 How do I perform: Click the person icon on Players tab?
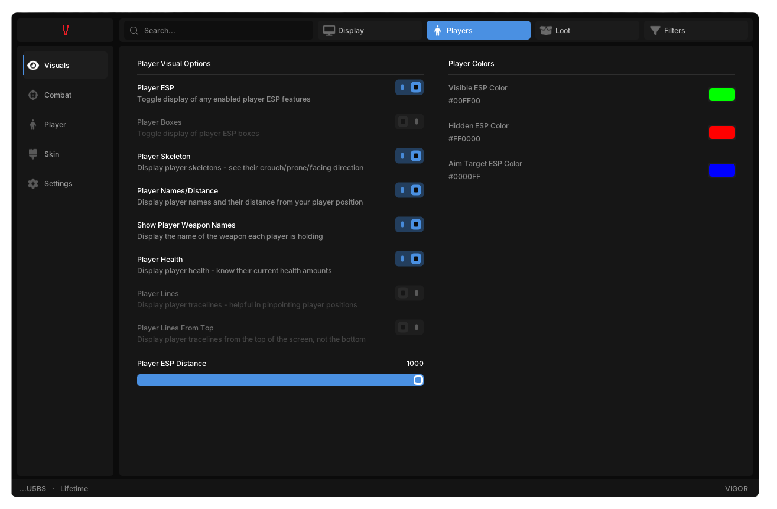pos(438,30)
